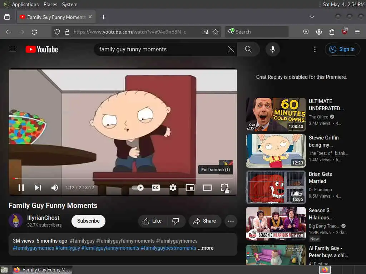Go back in browser history
This screenshot has height=274, width=366.
coord(9,32)
